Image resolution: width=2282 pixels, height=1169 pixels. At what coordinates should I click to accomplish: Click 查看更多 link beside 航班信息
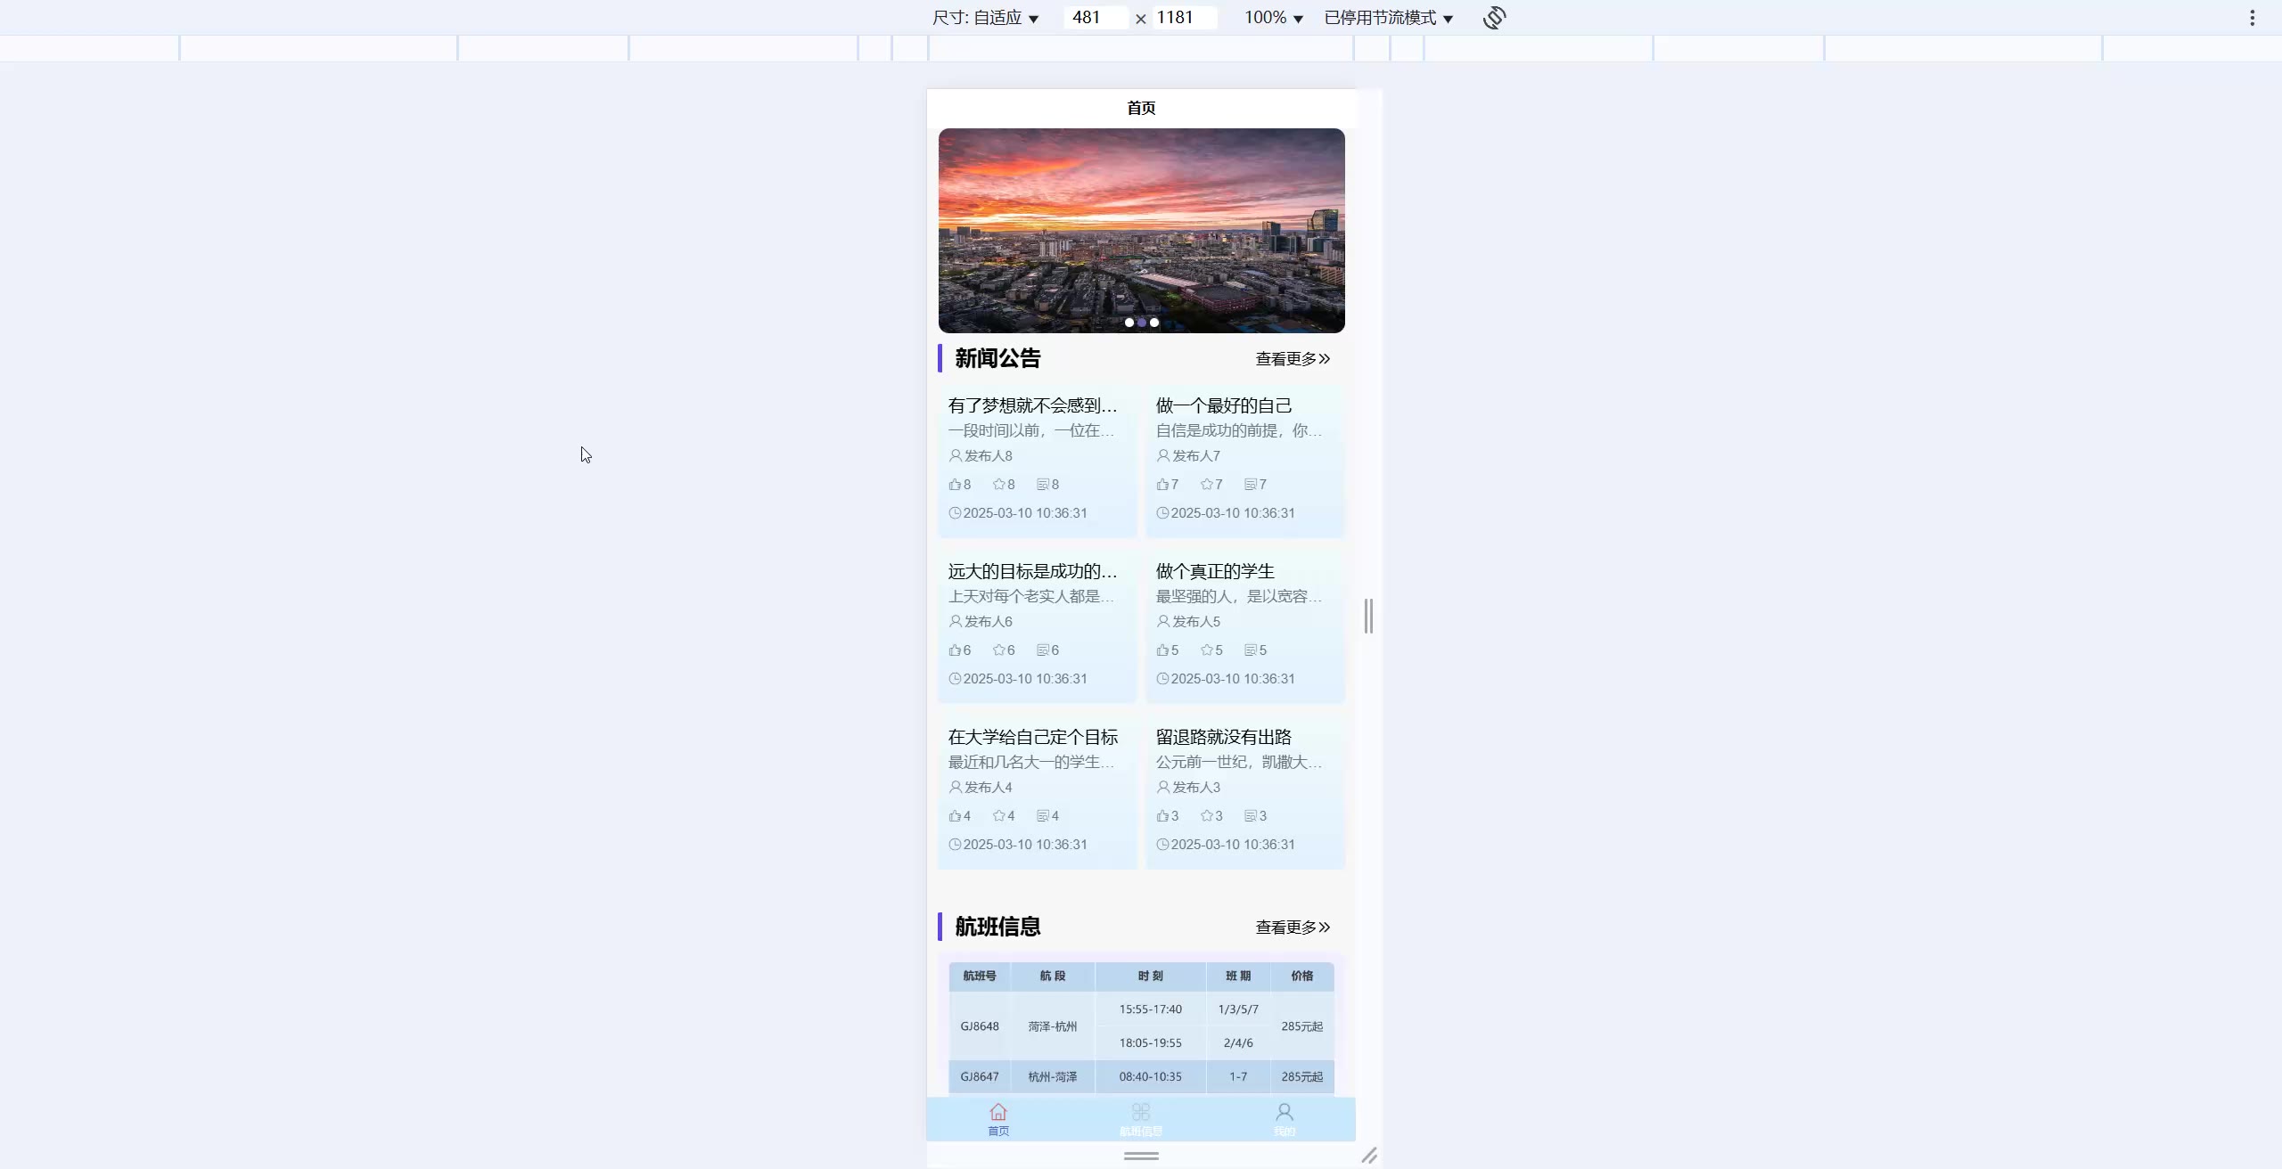[x=1292, y=928]
